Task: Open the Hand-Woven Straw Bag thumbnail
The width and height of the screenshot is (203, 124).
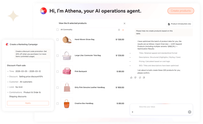Action: 67,40
